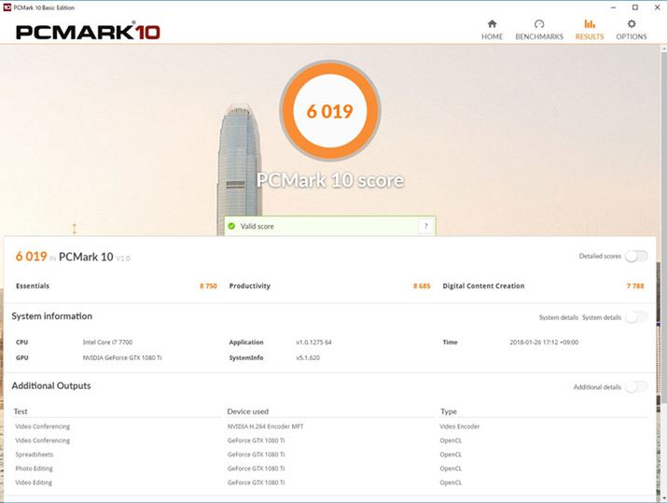Click the options gear icon
667x503 pixels.
coord(632,23)
